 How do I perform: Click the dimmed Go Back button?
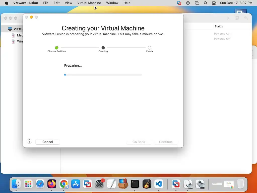point(139,142)
